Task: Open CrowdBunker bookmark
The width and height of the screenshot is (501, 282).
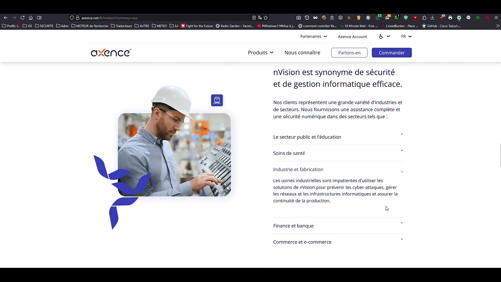Action: click(400, 26)
